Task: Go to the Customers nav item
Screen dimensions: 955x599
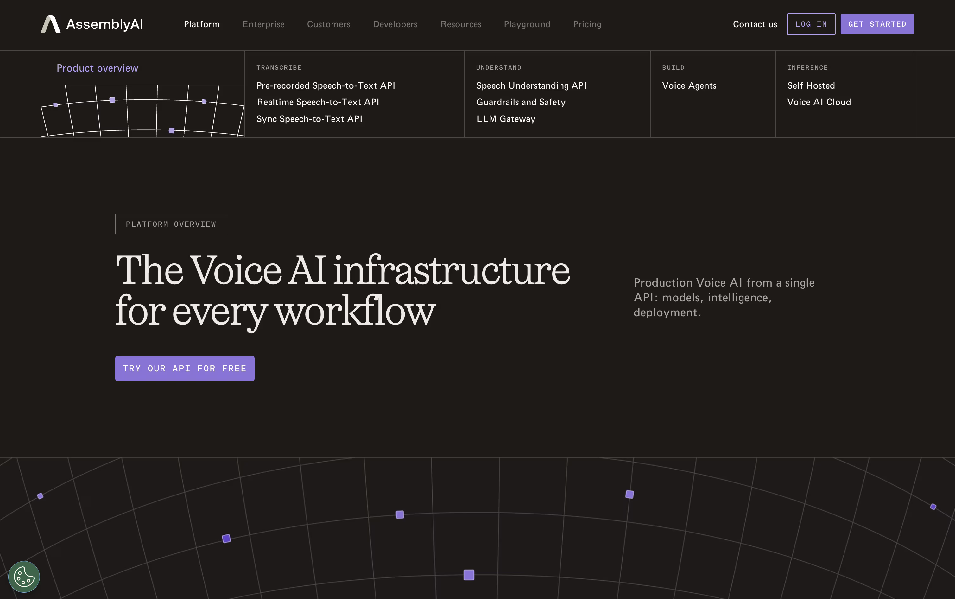Action: click(329, 24)
